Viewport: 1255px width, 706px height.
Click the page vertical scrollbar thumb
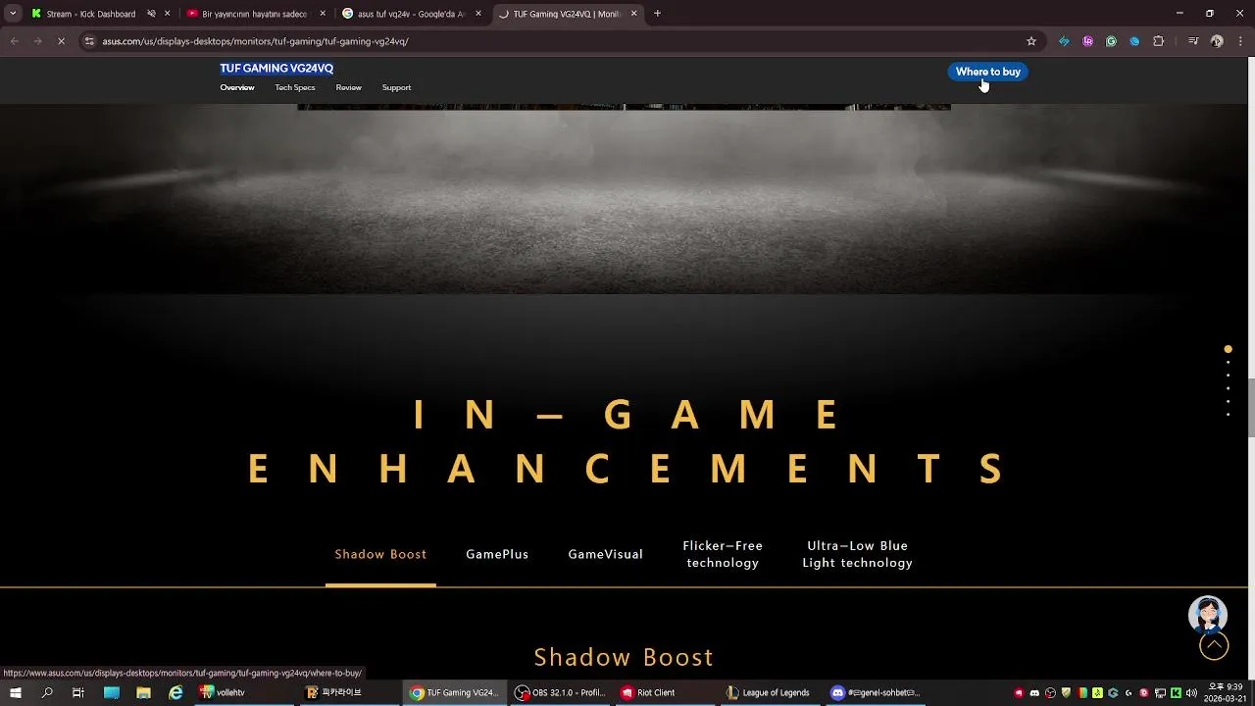(1250, 406)
